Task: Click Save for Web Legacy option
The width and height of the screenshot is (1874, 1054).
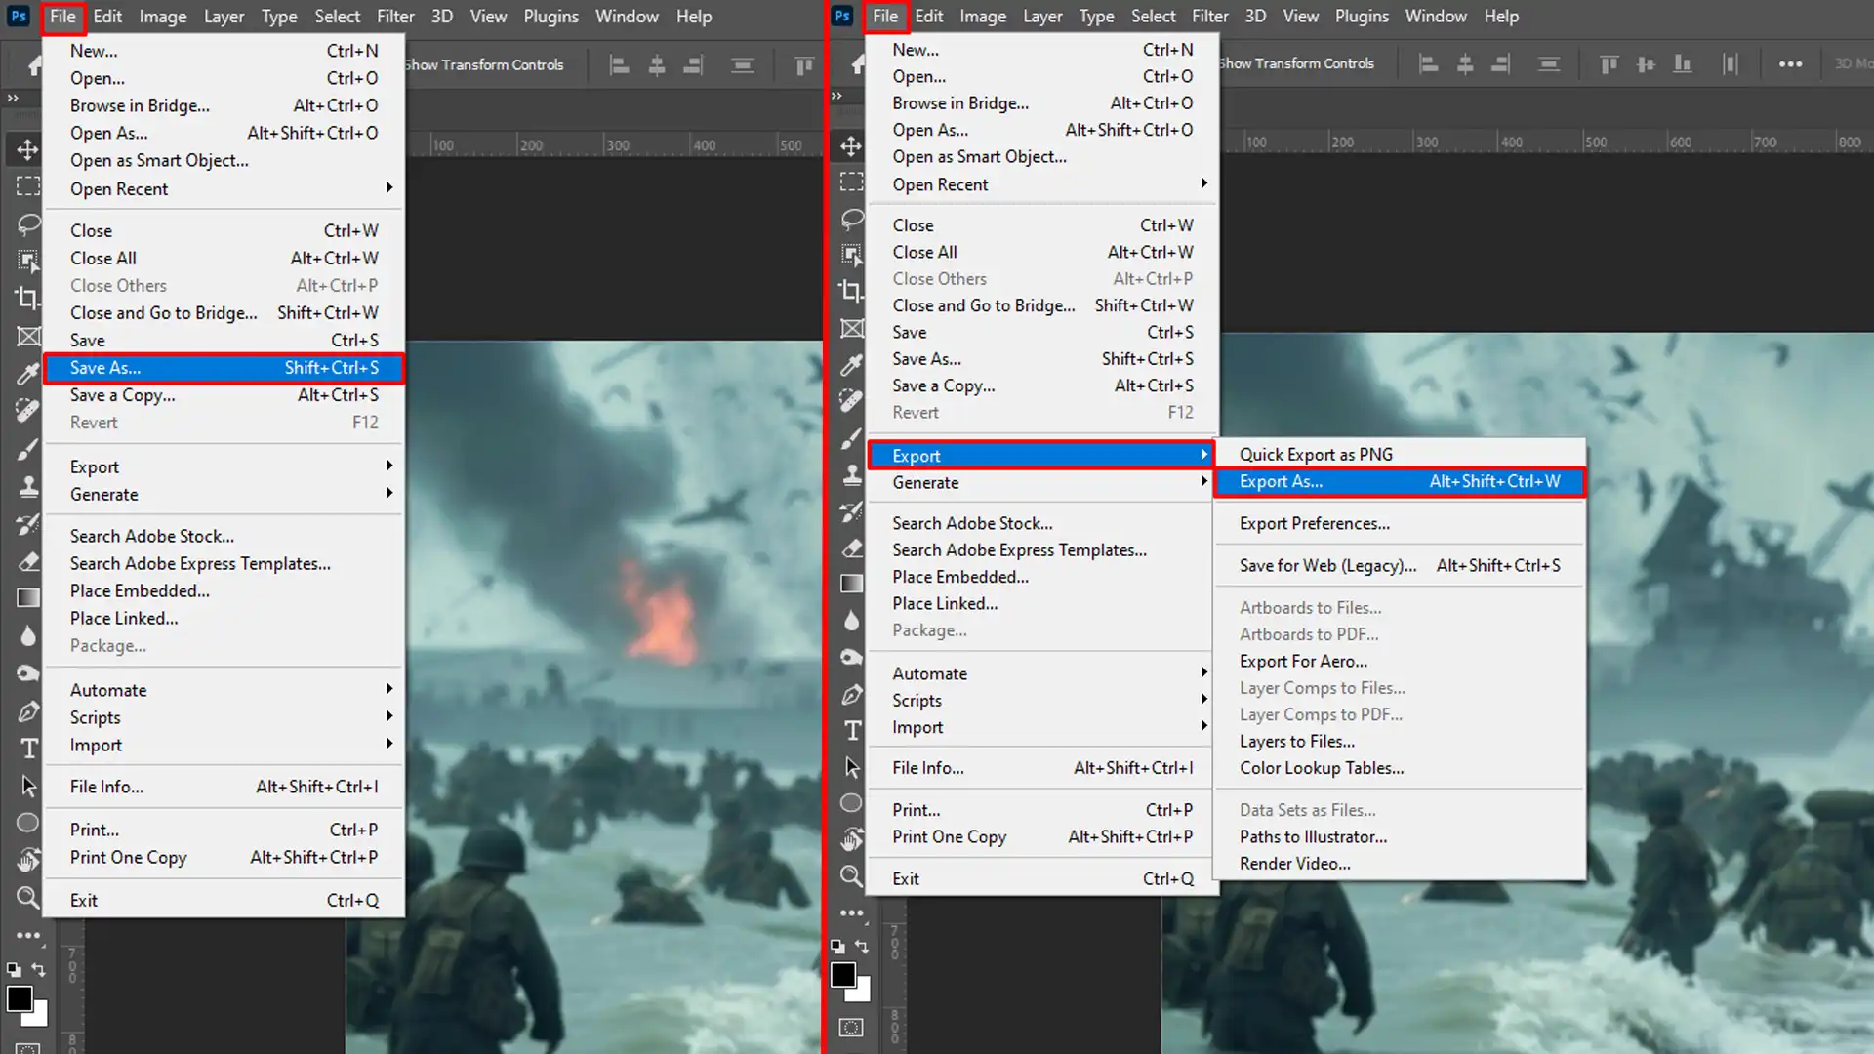Action: (1329, 565)
